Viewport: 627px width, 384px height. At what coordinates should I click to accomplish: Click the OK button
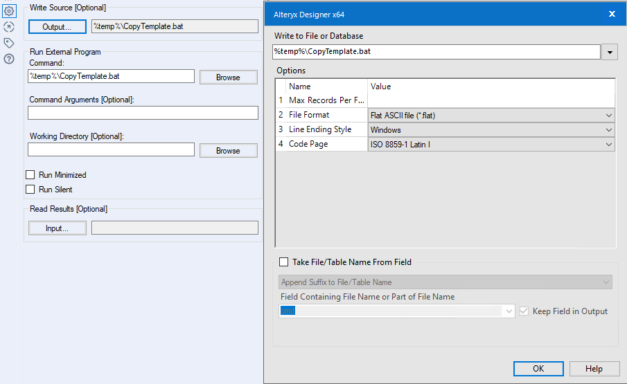[x=538, y=369]
